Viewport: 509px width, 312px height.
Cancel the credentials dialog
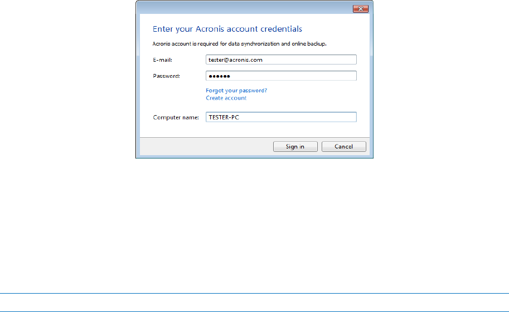point(344,146)
